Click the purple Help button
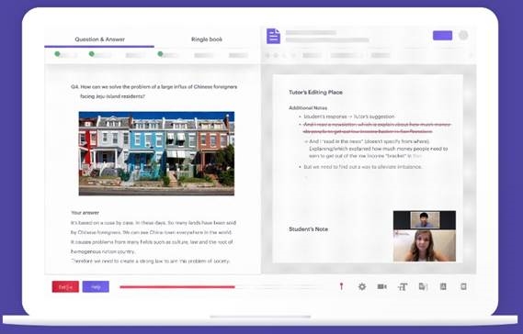The width and height of the screenshot is (523, 334). pos(96,286)
